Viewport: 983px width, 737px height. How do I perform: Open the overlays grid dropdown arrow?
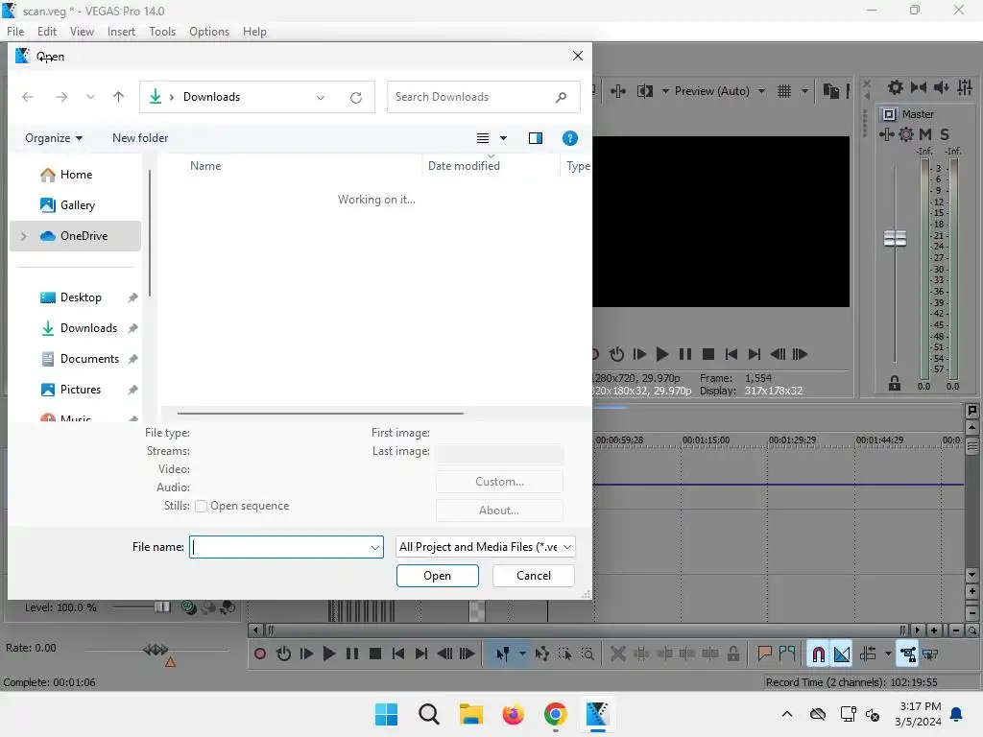804,91
